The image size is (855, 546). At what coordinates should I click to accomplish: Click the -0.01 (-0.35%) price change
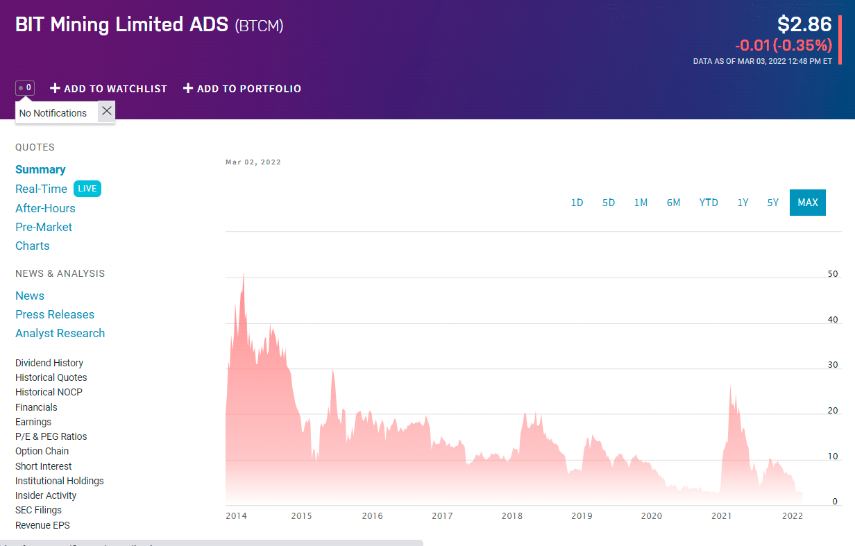(x=784, y=46)
